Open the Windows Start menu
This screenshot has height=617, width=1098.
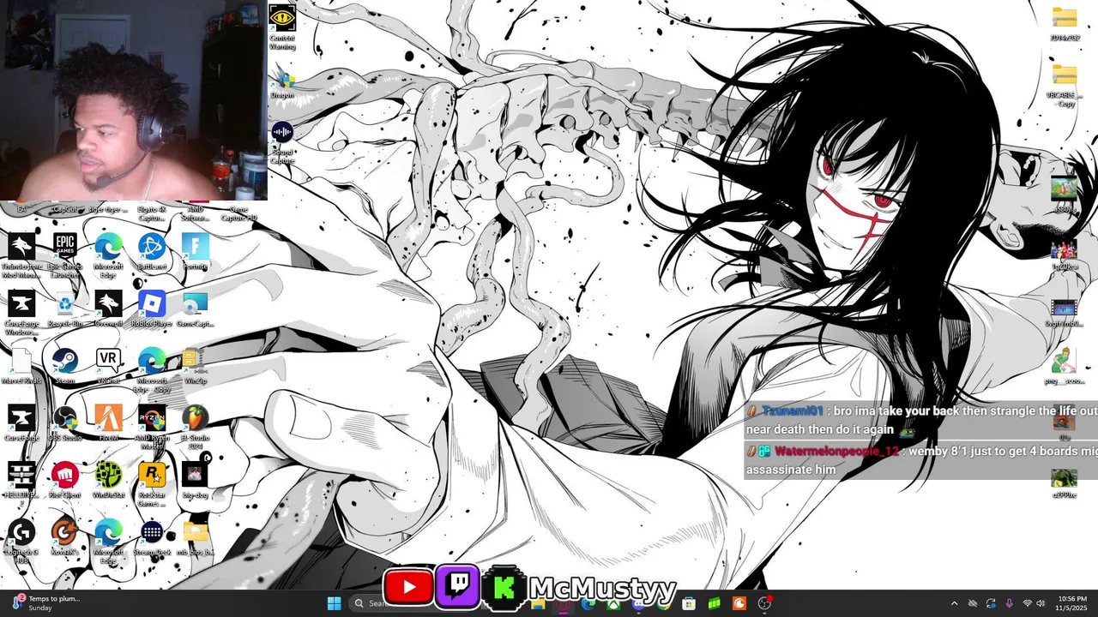click(x=334, y=603)
